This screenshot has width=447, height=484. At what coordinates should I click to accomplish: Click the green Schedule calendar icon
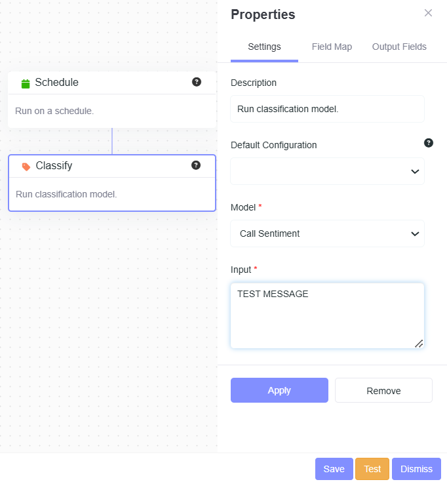[x=26, y=83]
